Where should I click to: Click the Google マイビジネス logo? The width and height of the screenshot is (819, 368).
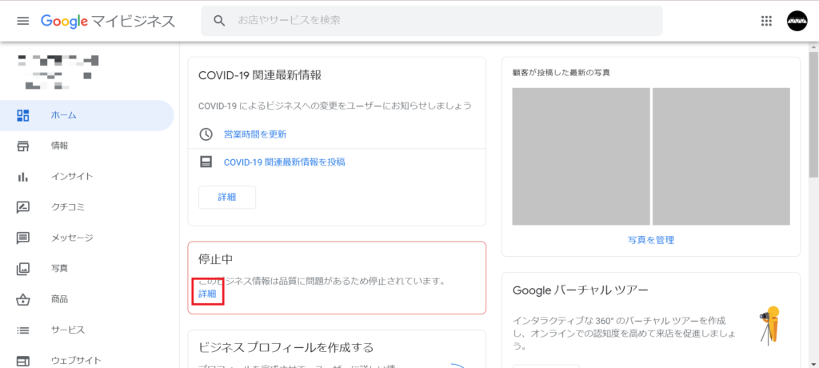tap(108, 21)
